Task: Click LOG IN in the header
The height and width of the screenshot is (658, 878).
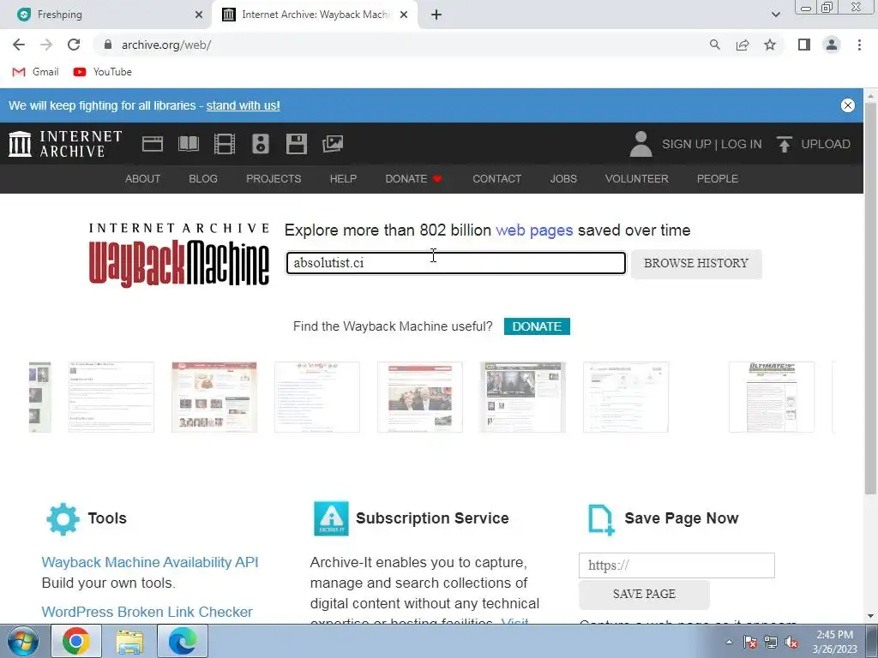Action: [x=741, y=144]
